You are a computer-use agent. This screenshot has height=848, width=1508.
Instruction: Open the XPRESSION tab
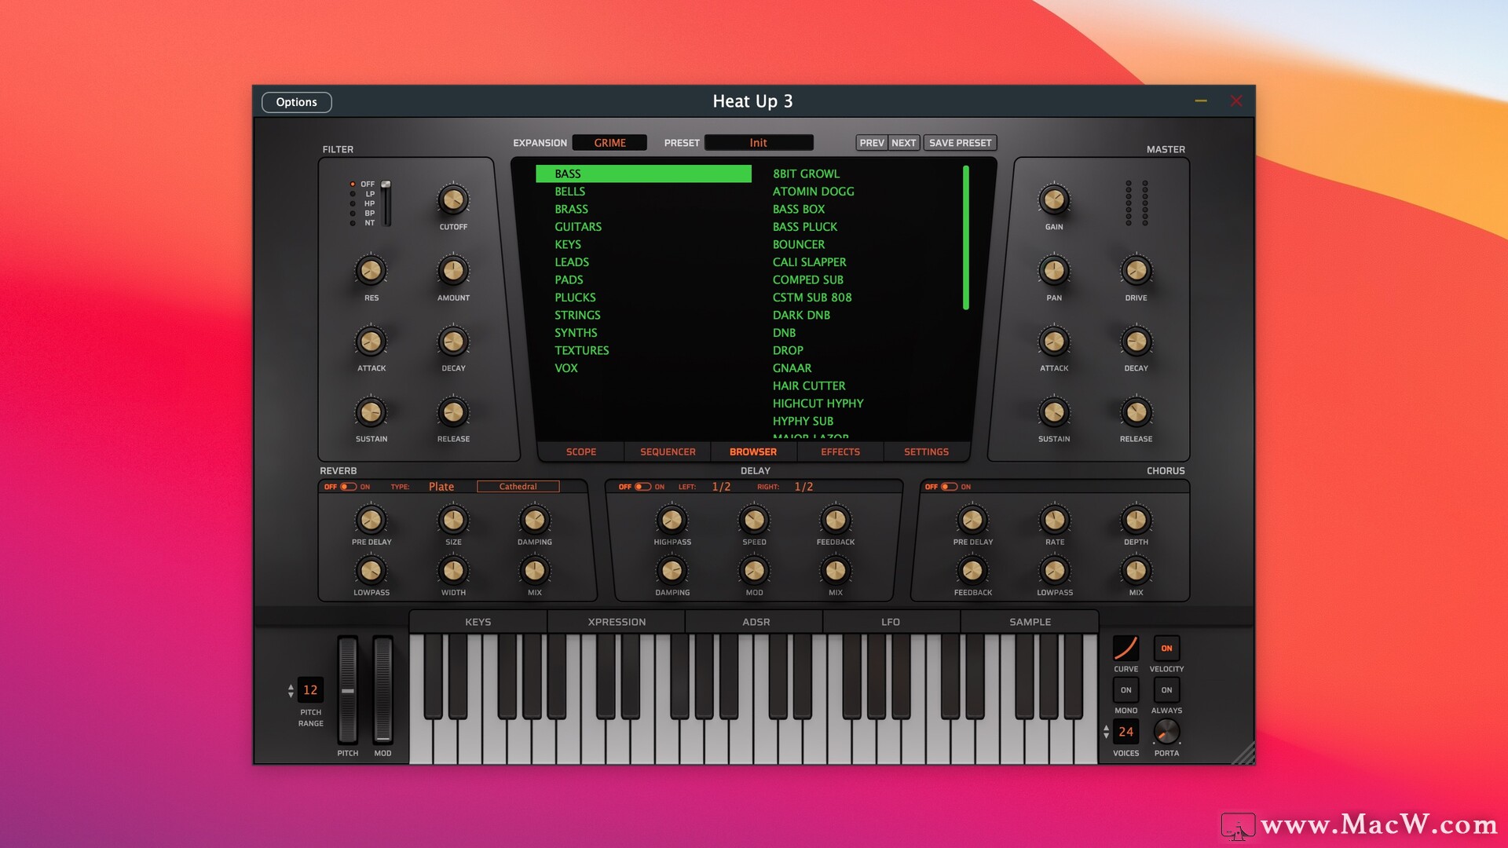pyautogui.click(x=617, y=622)
